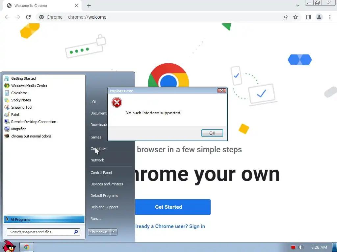
Task: Click the Chrome site info icon
Action: coord(41,17)
